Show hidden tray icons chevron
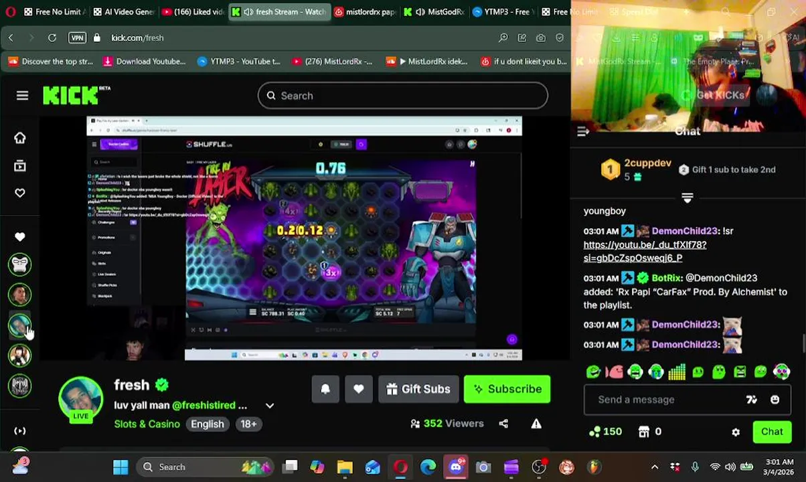 (654, 467)
